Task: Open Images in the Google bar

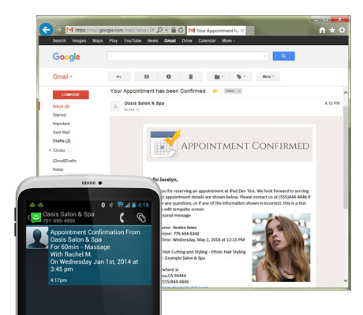Action: coord(79,41)
